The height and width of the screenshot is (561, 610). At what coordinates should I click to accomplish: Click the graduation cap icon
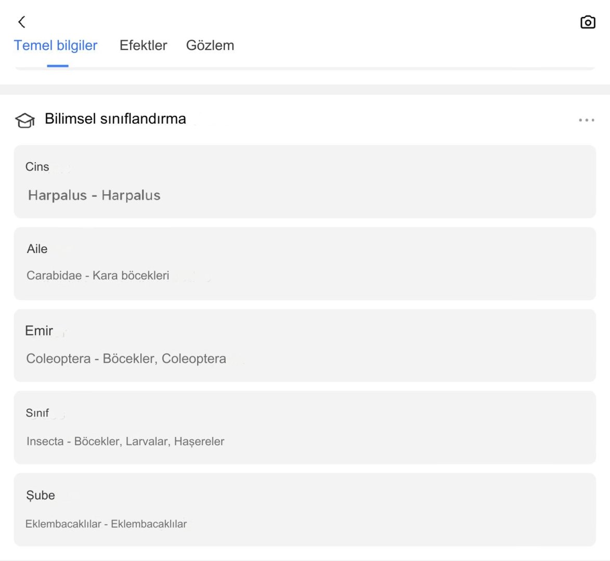(24, 120)
